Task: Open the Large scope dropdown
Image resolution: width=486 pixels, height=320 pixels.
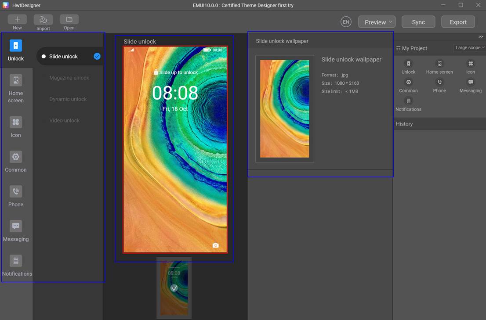Action: (470, 48)
